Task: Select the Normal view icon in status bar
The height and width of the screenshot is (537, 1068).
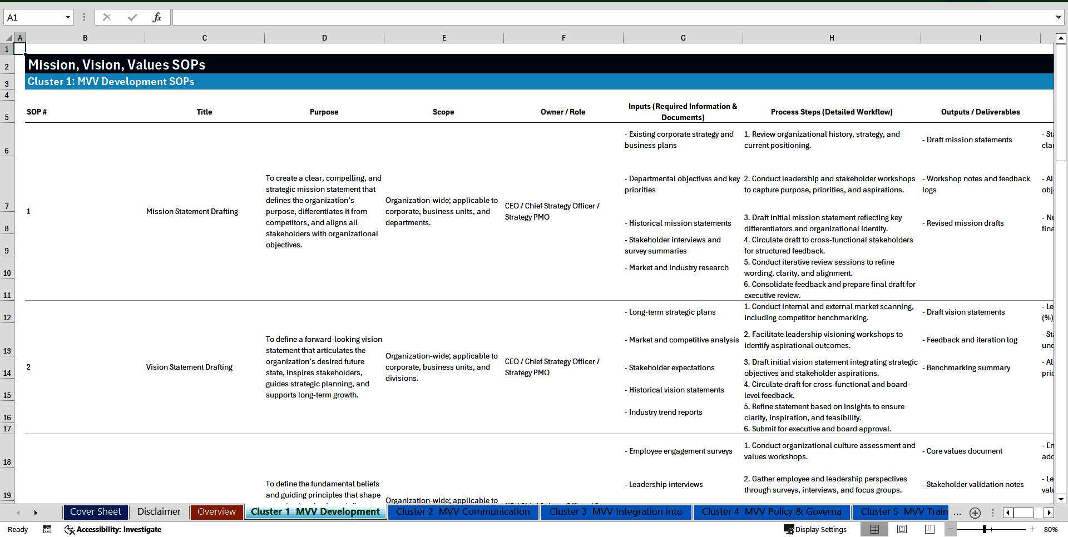Action: click(874, 529)
